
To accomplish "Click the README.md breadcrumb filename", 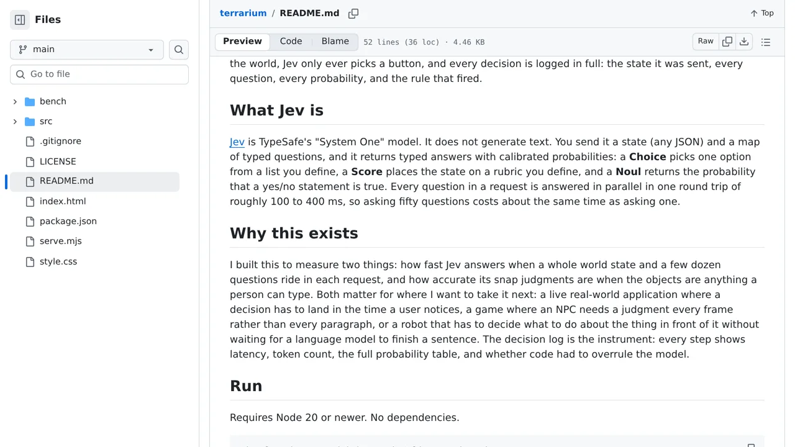I will pos(309,13).
